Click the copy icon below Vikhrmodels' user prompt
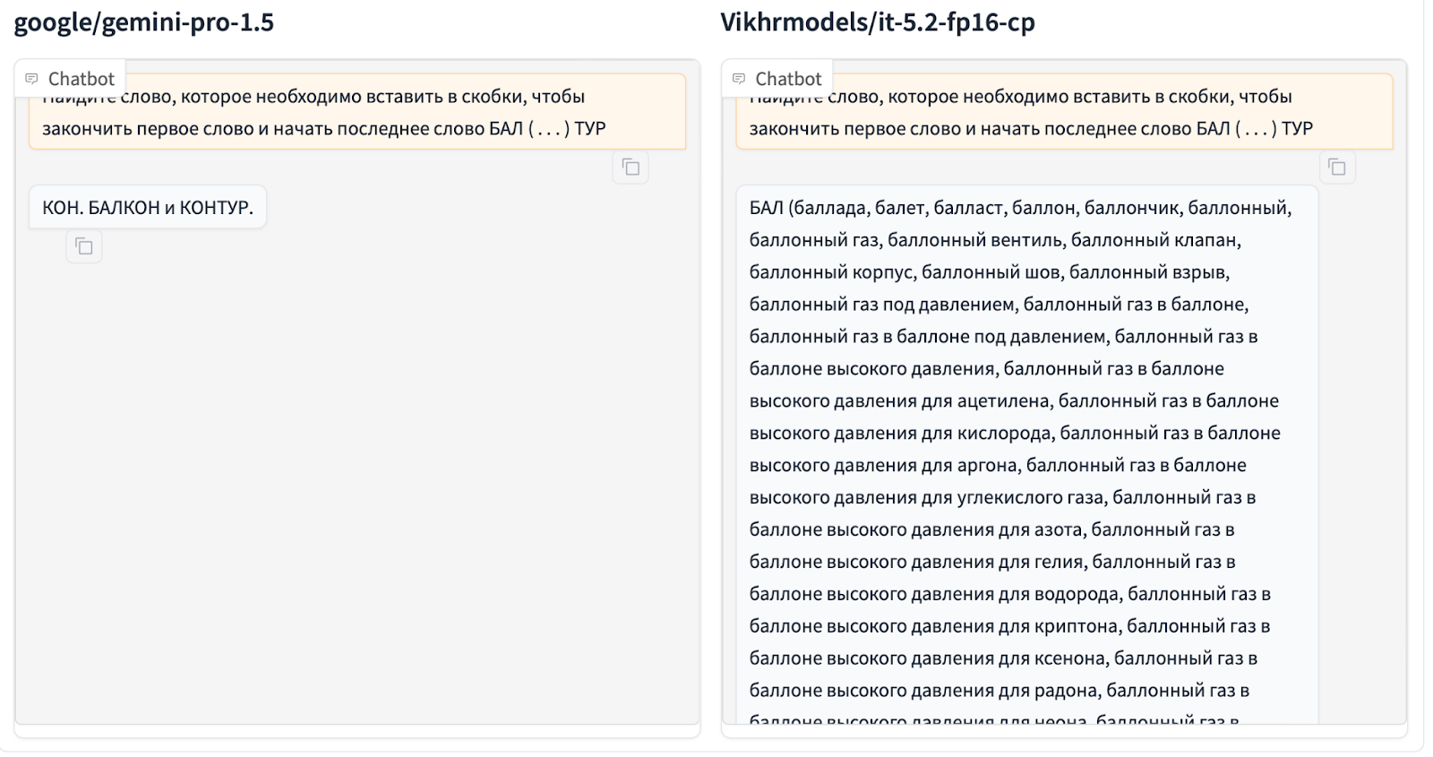The height and width of the screenshot is (757, 1433). (x=1336, y=167)
